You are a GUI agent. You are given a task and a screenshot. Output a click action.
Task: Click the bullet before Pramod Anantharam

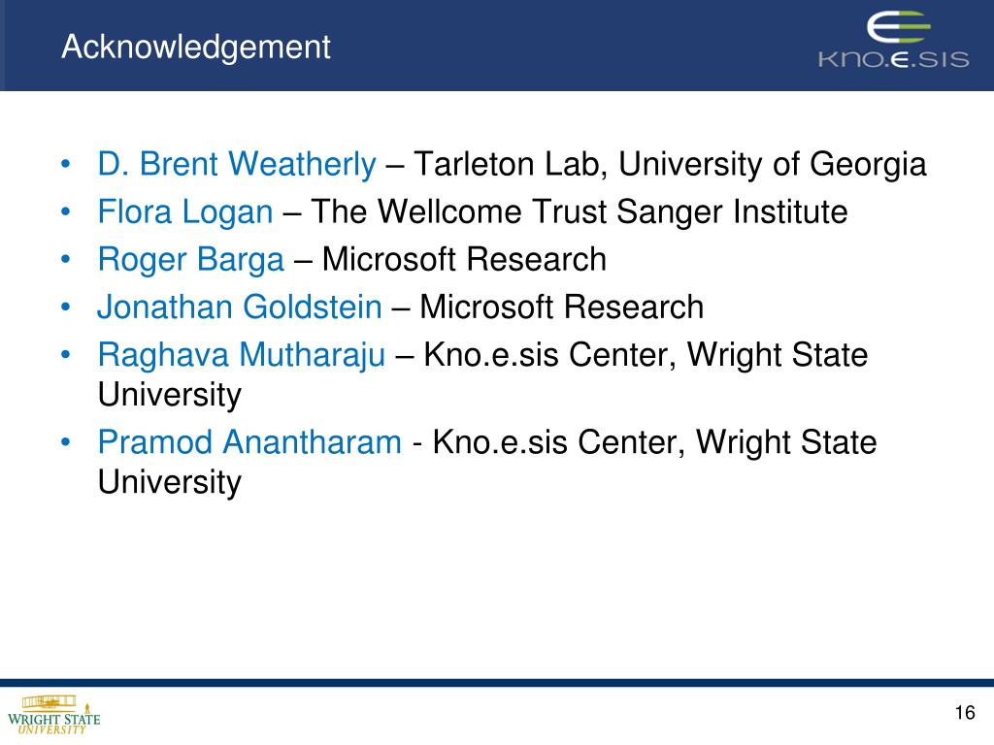[65, 442]
